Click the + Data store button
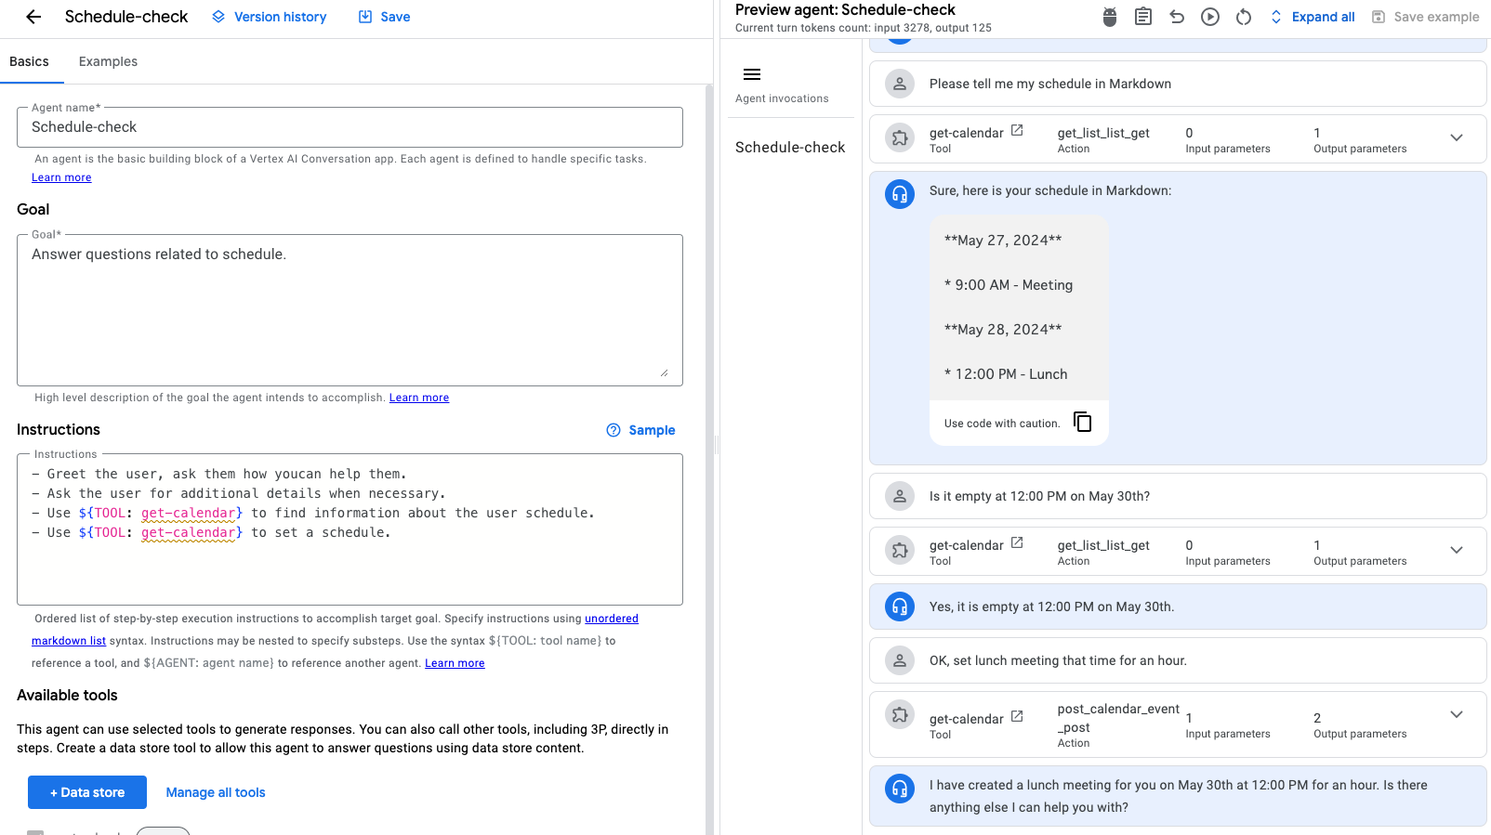1491x835 pixels. [x=87, y=792]
